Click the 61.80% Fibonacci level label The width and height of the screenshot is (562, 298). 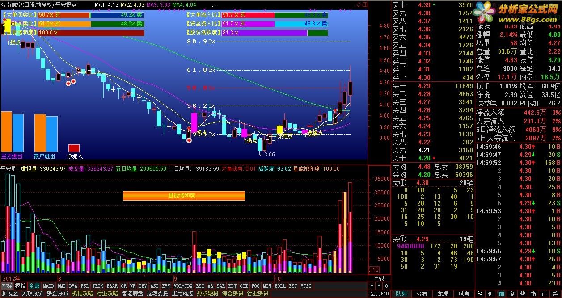(201, 70)
